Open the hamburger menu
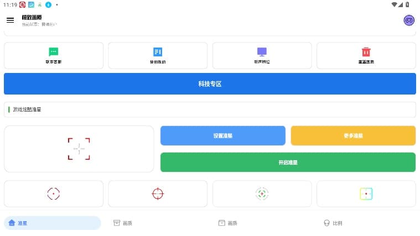420x236 pixels. tap(10, 20)
